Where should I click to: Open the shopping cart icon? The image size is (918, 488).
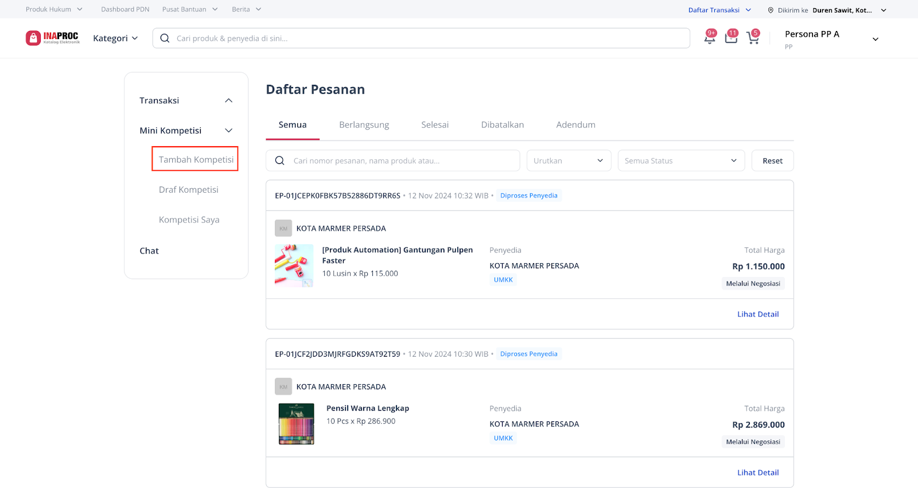point(753,37)
